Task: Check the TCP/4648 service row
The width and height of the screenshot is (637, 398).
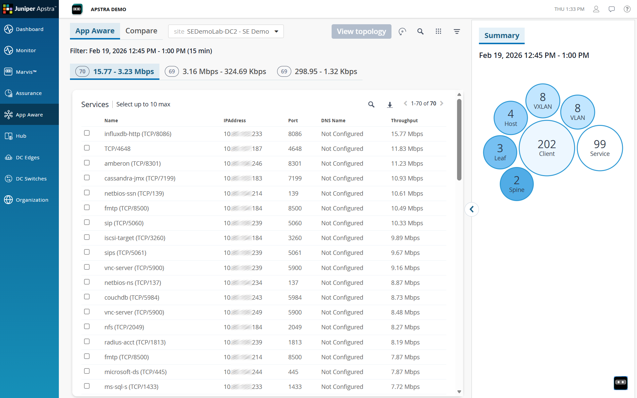Action: (87, 148)
